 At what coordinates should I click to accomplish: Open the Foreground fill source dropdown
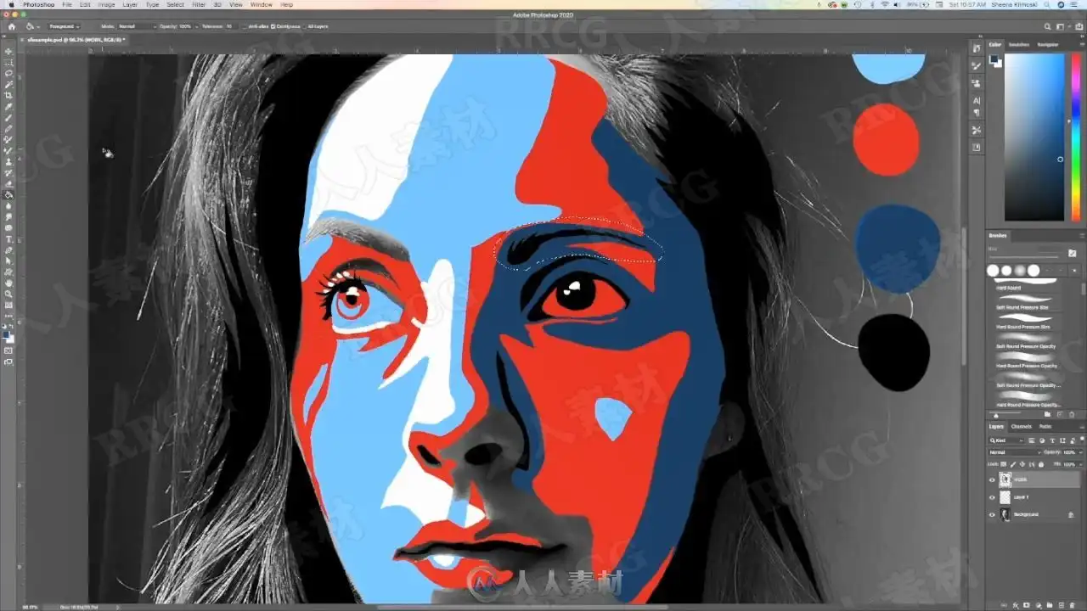64,26
